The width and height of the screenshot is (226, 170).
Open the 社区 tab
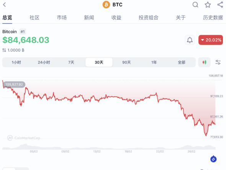[34, 18]
